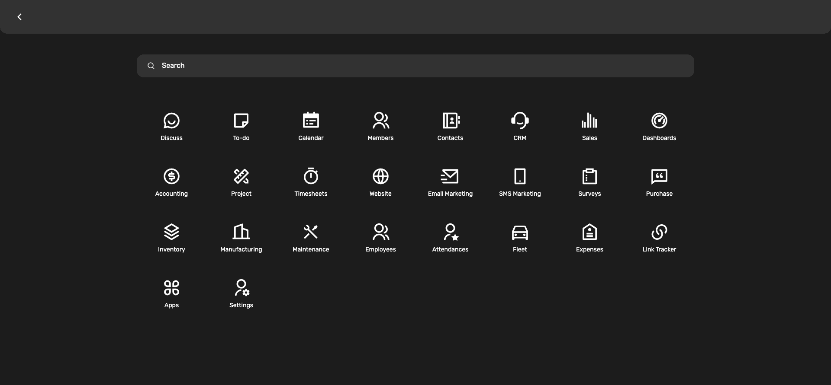831x385 pixels.
Task: Open Timesheets stopwatch icon
Action: coord(311,177)
